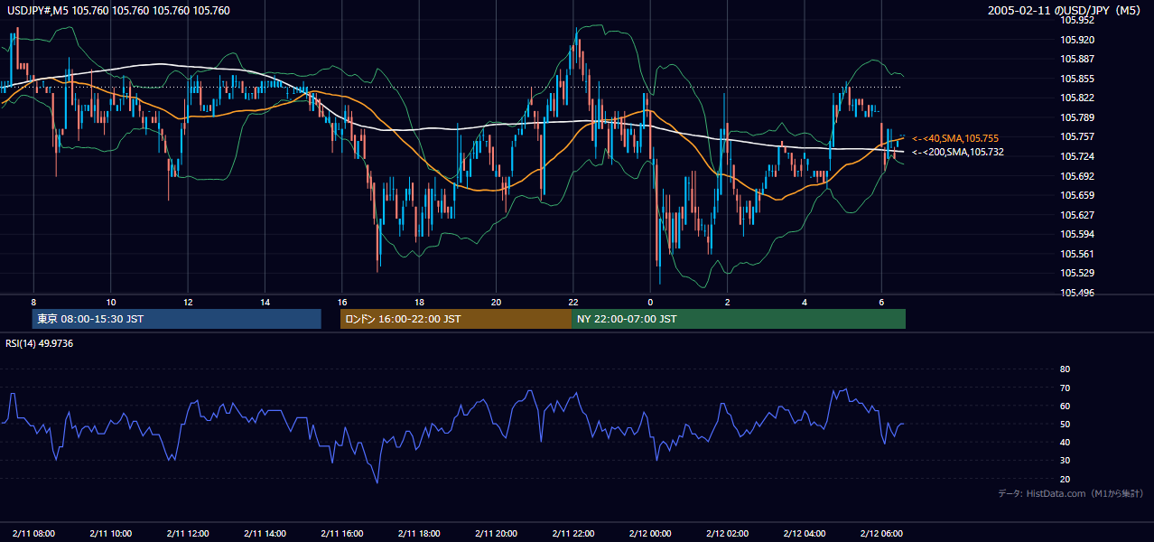Click the 2/11 12:00 time label
The image size is (1154, 542).
188,533
